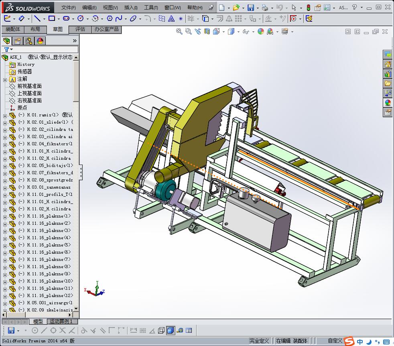This screenshot has width=394, height=346.
Task: Click the Rebuild traffic light icon
Action: tap(308, 8)
